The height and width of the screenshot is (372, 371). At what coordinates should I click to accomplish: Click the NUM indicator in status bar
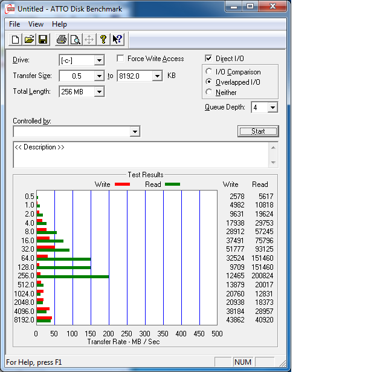pos(243,362)
